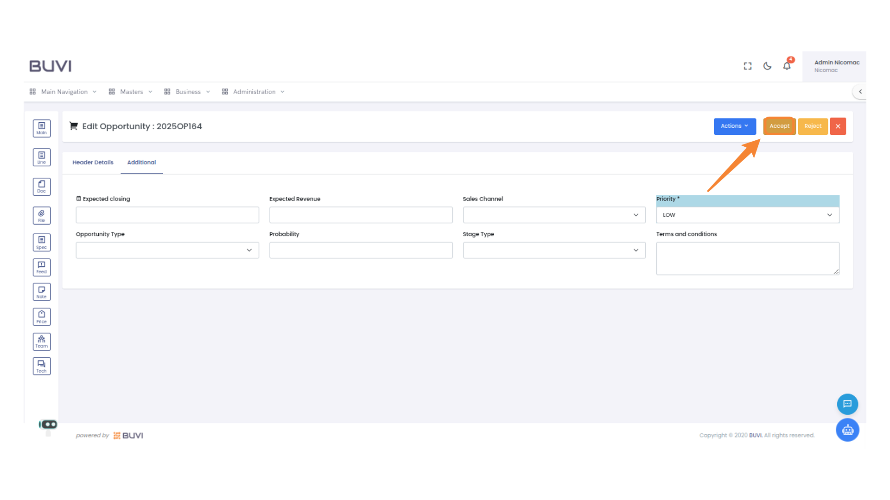Screen dimensions: 890x500
Task: Open the Price sidebar icon
Action: pos(42,317)
